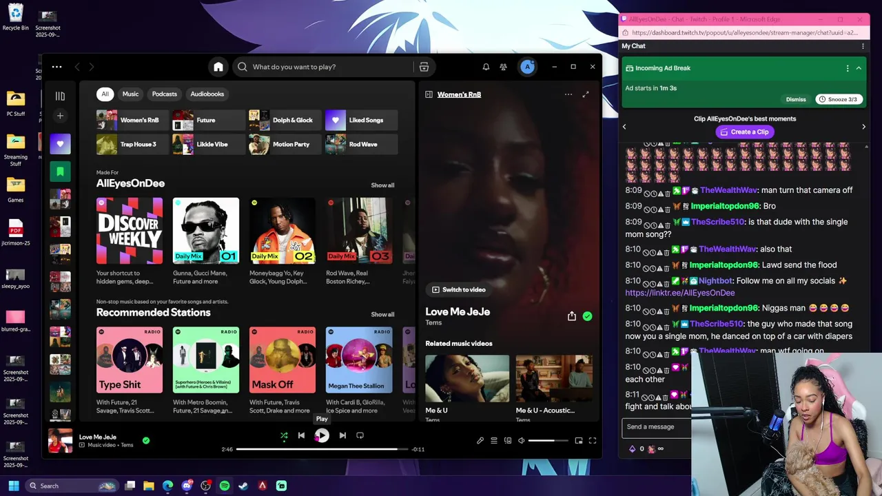
Task: Open Spotify Browse icon in search bar
Action: tap(424, 67)
